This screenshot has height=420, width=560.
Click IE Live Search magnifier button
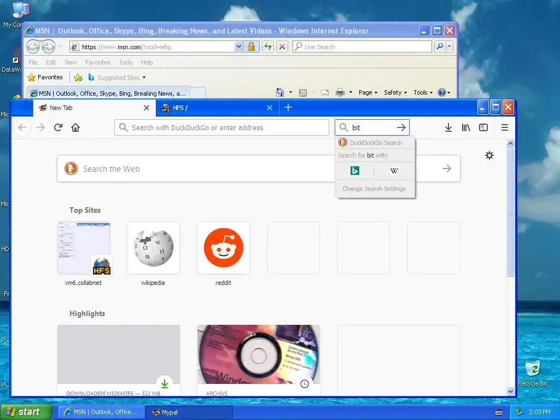[440, 46]
